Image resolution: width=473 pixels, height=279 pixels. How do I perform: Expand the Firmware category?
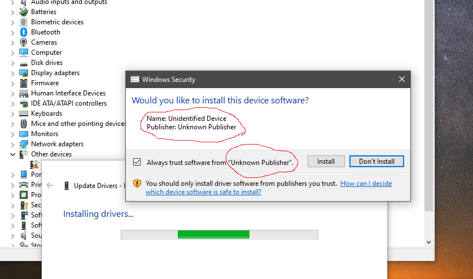pos(12,84)
